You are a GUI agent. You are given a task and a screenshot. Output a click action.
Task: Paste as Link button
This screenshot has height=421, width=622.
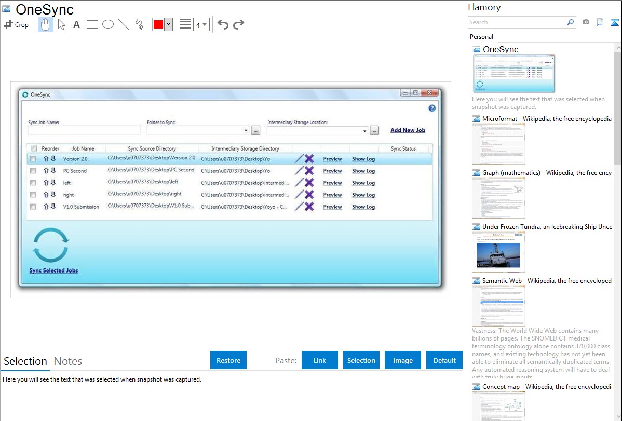coord(320,360)
